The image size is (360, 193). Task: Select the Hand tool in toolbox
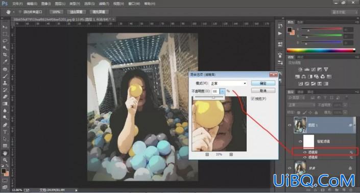click(x=5, y=153)
